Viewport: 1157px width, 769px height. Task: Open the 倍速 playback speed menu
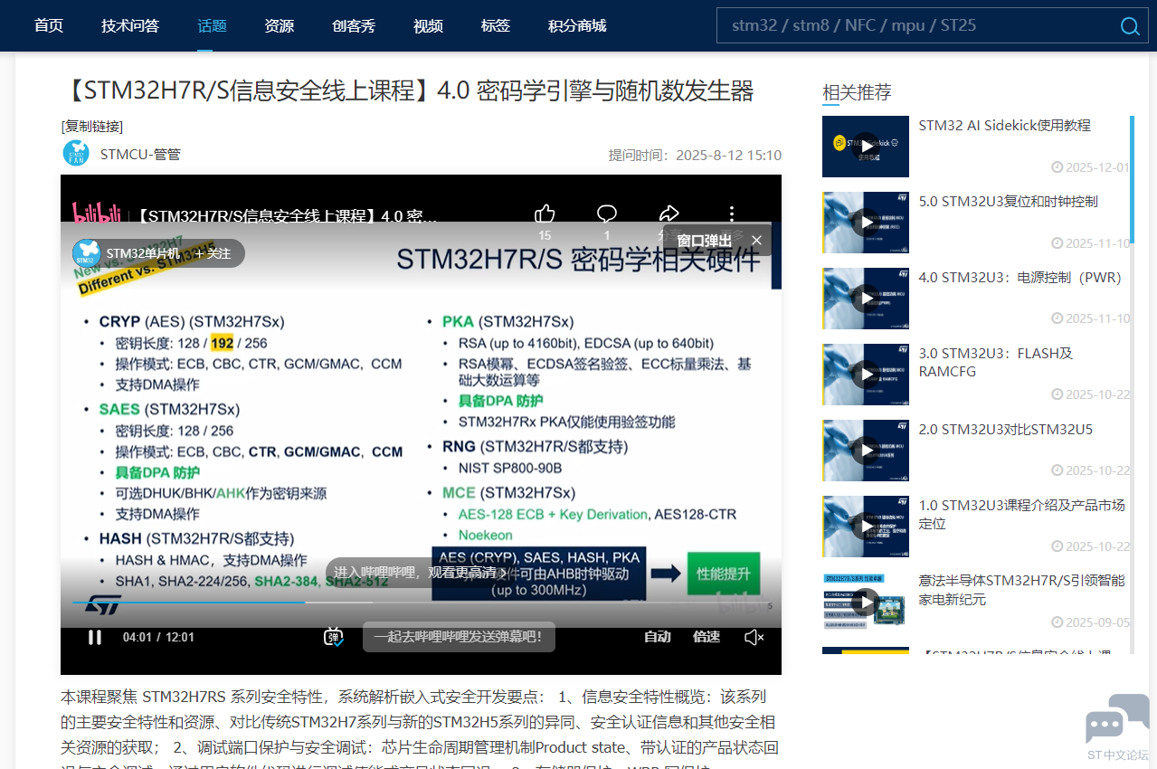[x=707, y=637]
